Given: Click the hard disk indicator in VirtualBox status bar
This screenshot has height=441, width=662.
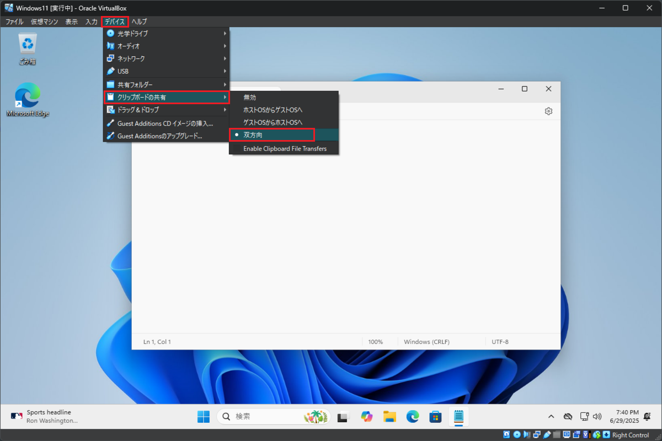Looking at the screenshot, I should [x=507, y=435].
